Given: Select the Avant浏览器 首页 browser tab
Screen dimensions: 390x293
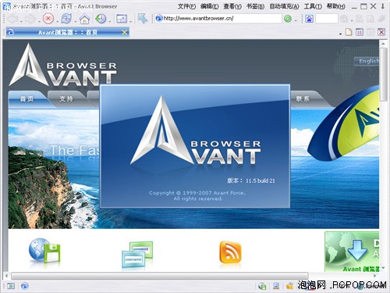Looking at the screenshot, I should click(68, 32).
